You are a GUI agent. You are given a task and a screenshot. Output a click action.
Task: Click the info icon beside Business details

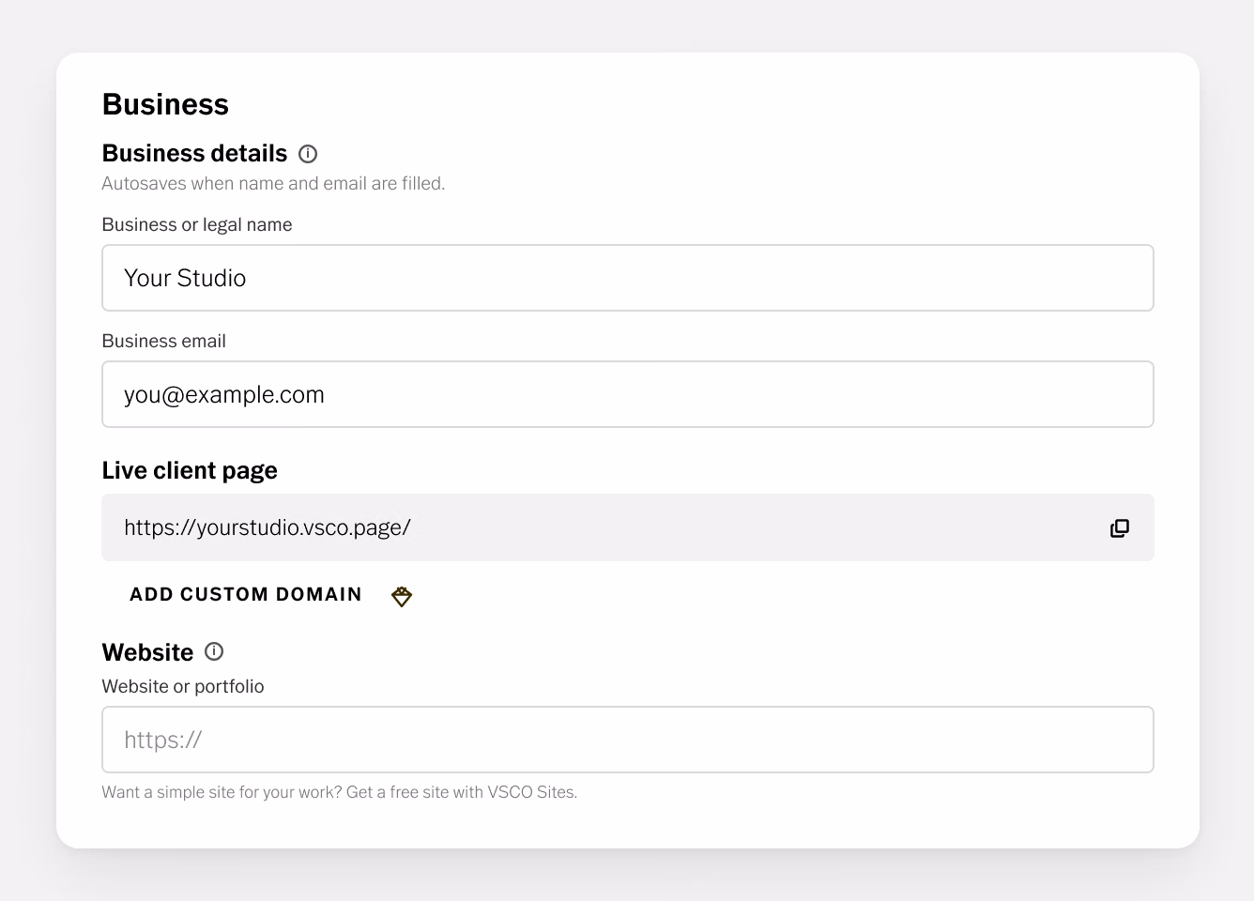(x=308, y=154)
